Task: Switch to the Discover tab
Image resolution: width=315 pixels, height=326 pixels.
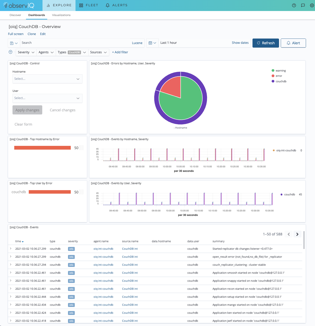Action: coord(15,15)
